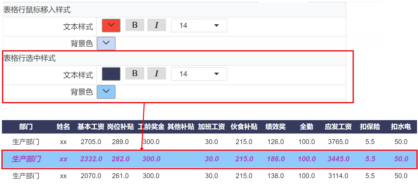Click highlighted cell 3445.0
This screenshot has height=184, width=418.
338,159
